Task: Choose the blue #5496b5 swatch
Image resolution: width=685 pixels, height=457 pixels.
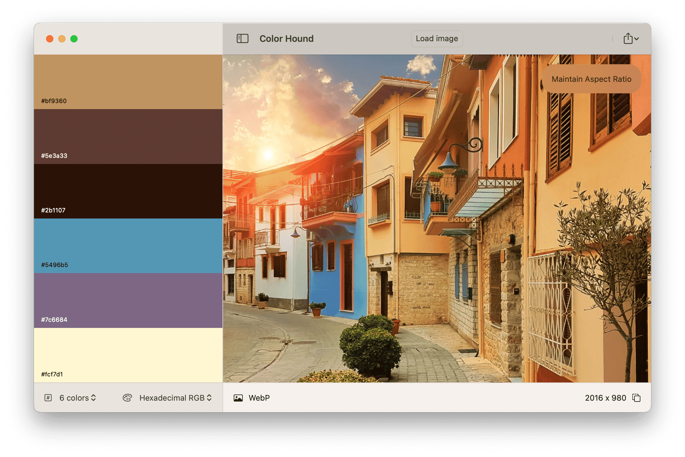Action: [x=128, y=245]
